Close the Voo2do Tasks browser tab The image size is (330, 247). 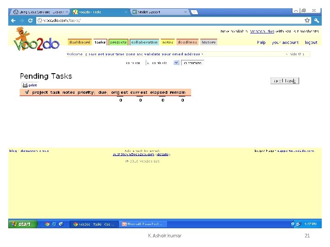[x=126, y=12]
